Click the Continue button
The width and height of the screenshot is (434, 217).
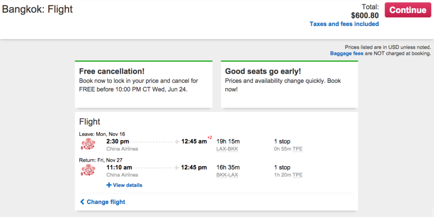(x=407, y=10)
